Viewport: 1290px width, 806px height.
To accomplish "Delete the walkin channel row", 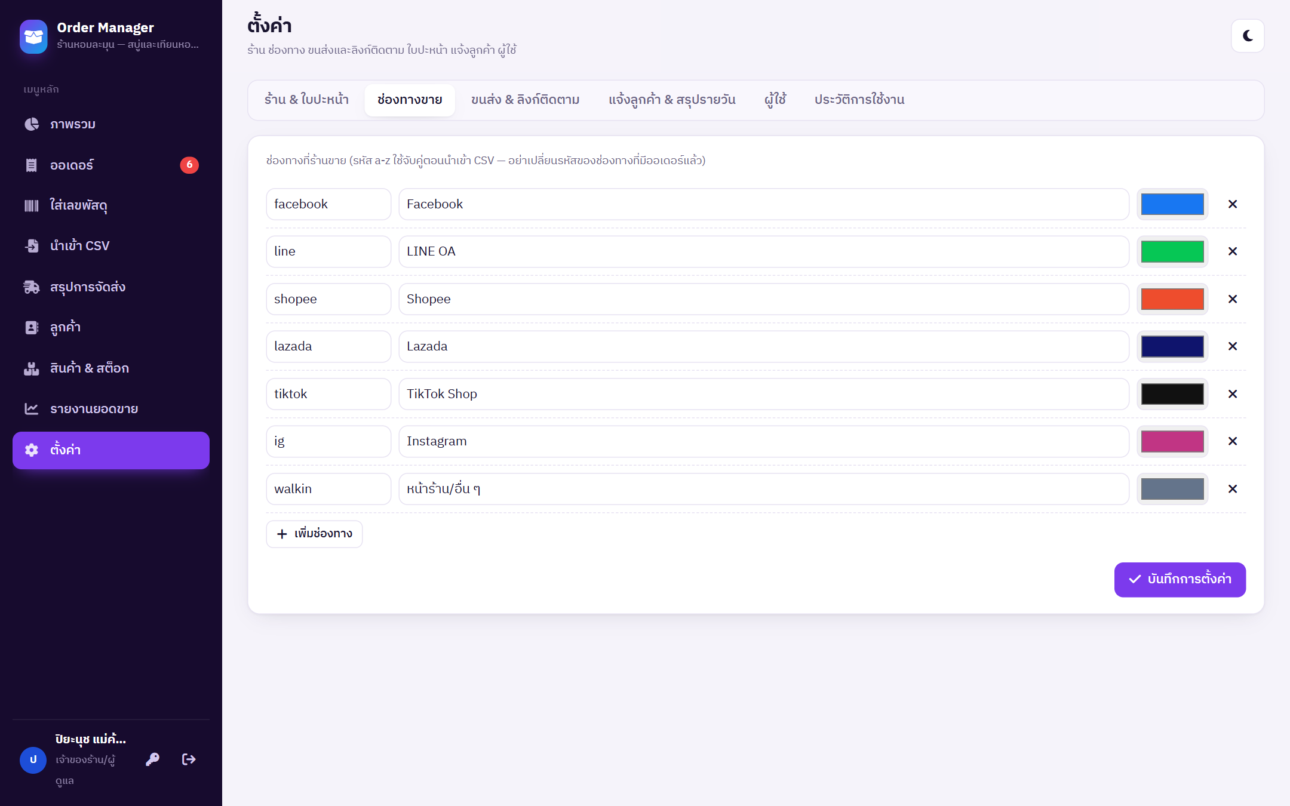I will [x=1233, y=489].
